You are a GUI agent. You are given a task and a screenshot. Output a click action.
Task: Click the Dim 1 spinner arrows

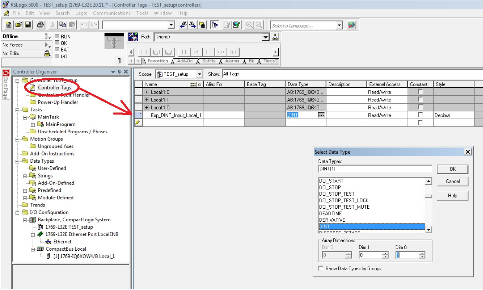pos(386,255)
